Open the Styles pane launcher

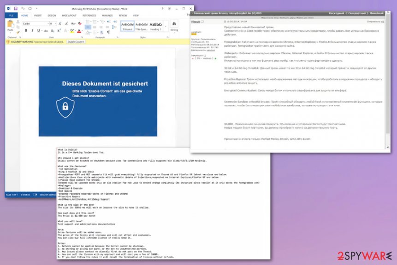pos(167,37)
